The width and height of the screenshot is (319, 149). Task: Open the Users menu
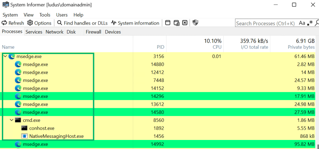pos(62,15)
